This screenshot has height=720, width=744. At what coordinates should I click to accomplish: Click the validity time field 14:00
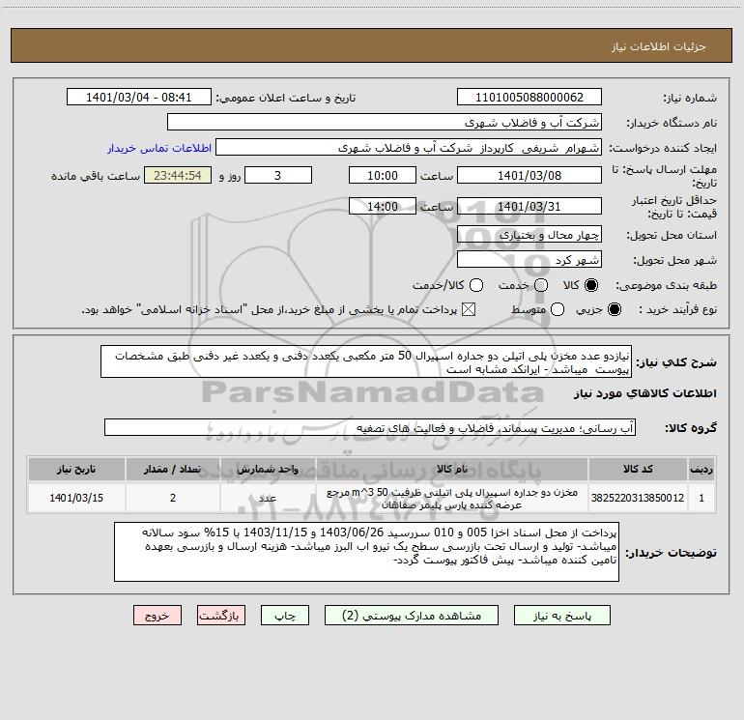click(x=383, y=206)
